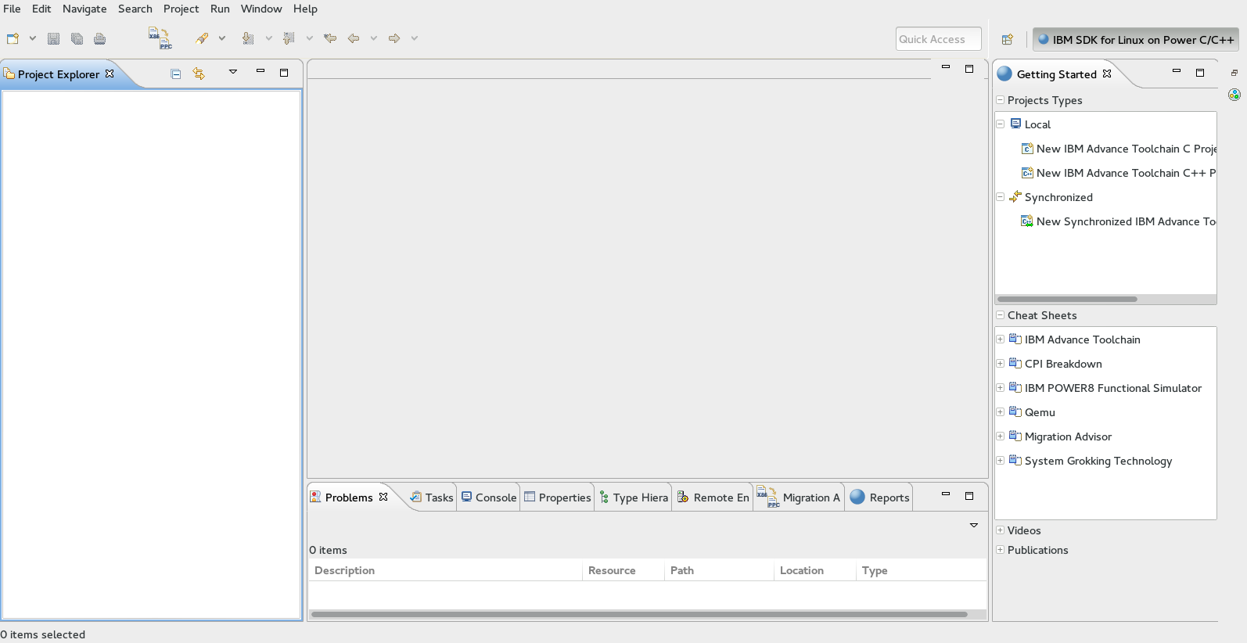Open the Problems view menu triangle
The height and width of the screenshot is (643, 1247).
[974, 526]
